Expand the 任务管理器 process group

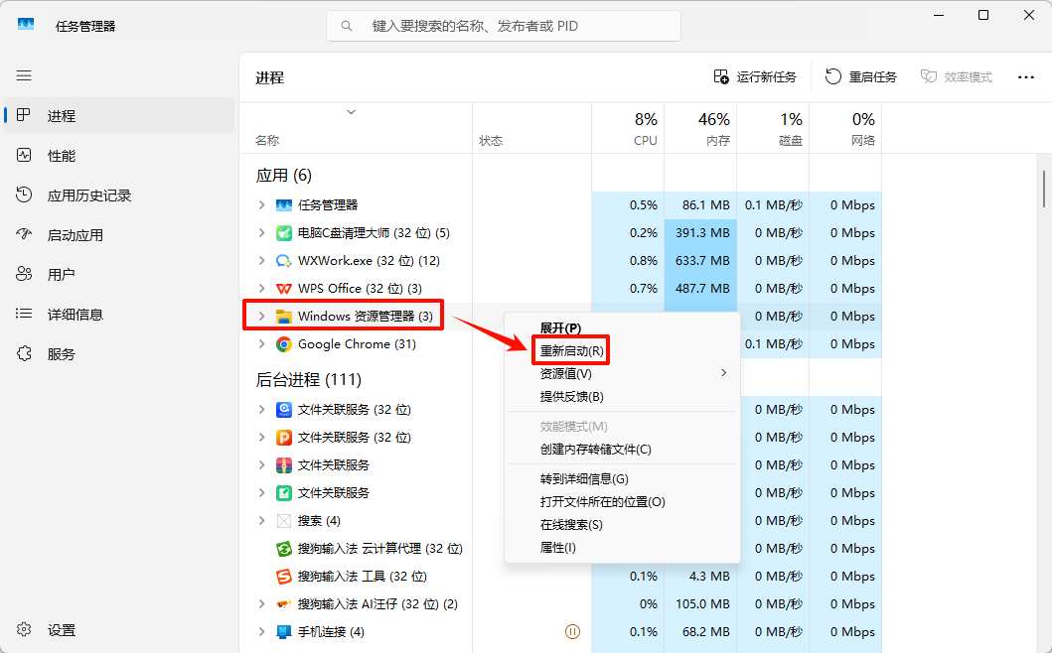[261, 205]
